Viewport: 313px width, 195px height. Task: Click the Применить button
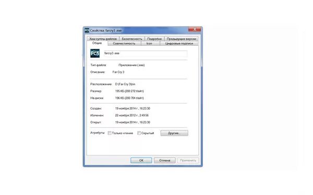(x=188, y=160)
